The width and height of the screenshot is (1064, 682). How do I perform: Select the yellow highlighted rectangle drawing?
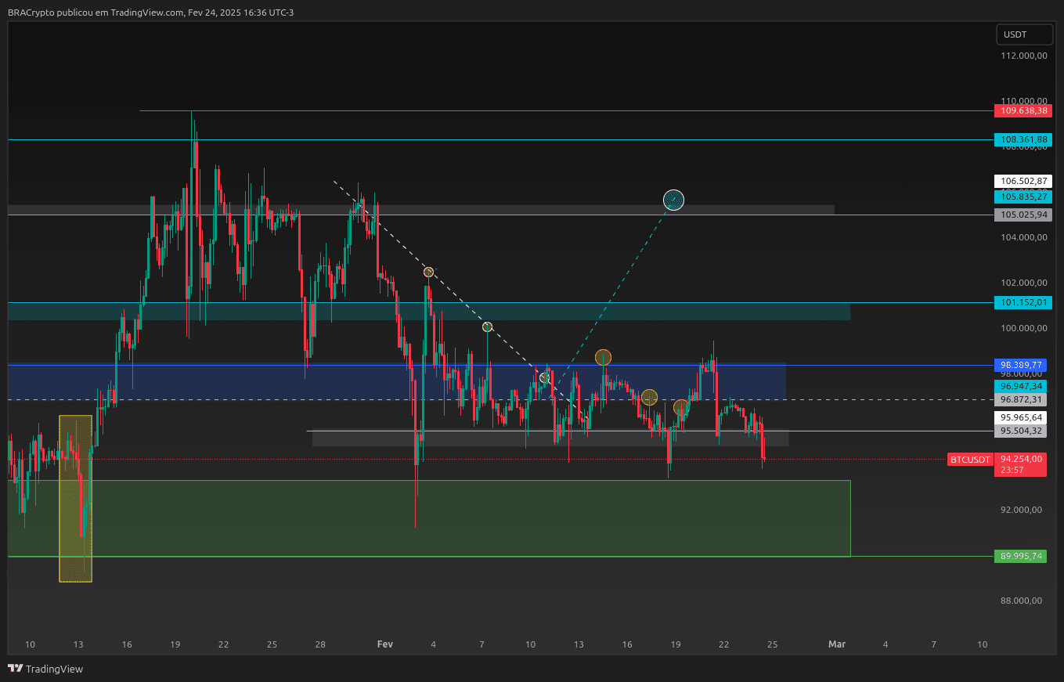pyautogui.click(x=76, y=498)
